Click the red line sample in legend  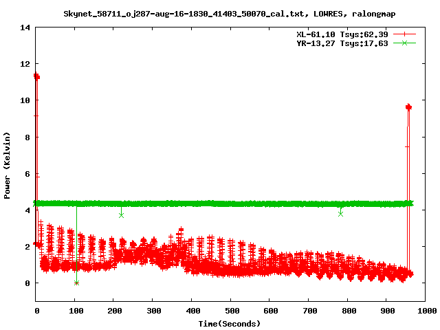tap(404, 34)
